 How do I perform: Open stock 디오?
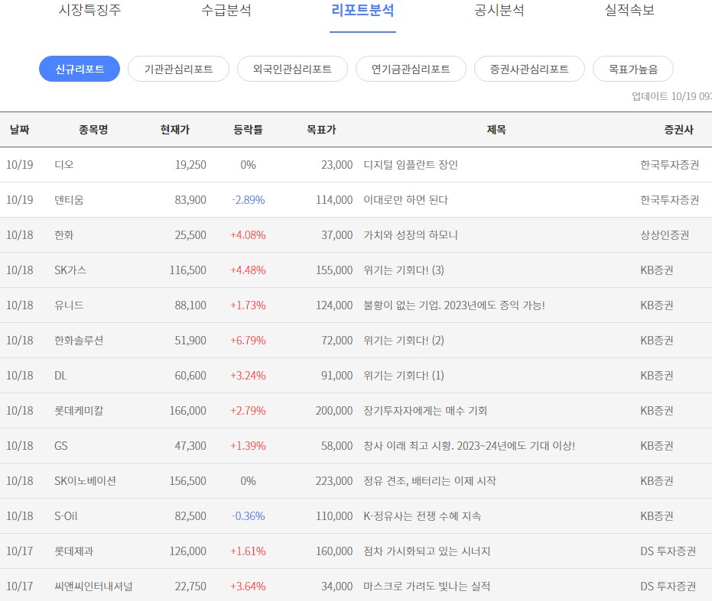pos(64,165)
